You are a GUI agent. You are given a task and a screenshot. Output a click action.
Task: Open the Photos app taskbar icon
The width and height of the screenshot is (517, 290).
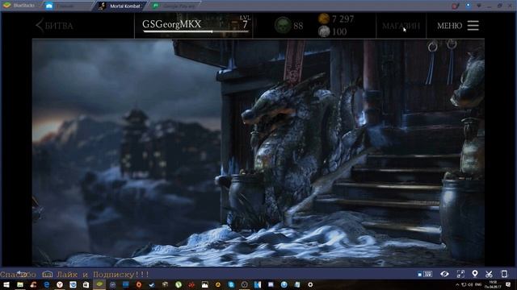204,284
